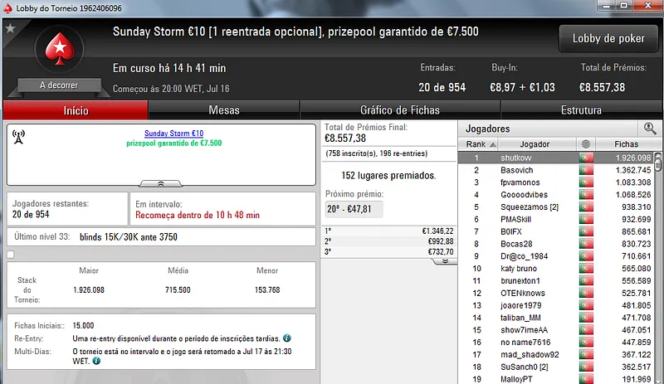Go to the Estrutura tab
The height and width of the screenshot is (384, 664).
[581, 110]
